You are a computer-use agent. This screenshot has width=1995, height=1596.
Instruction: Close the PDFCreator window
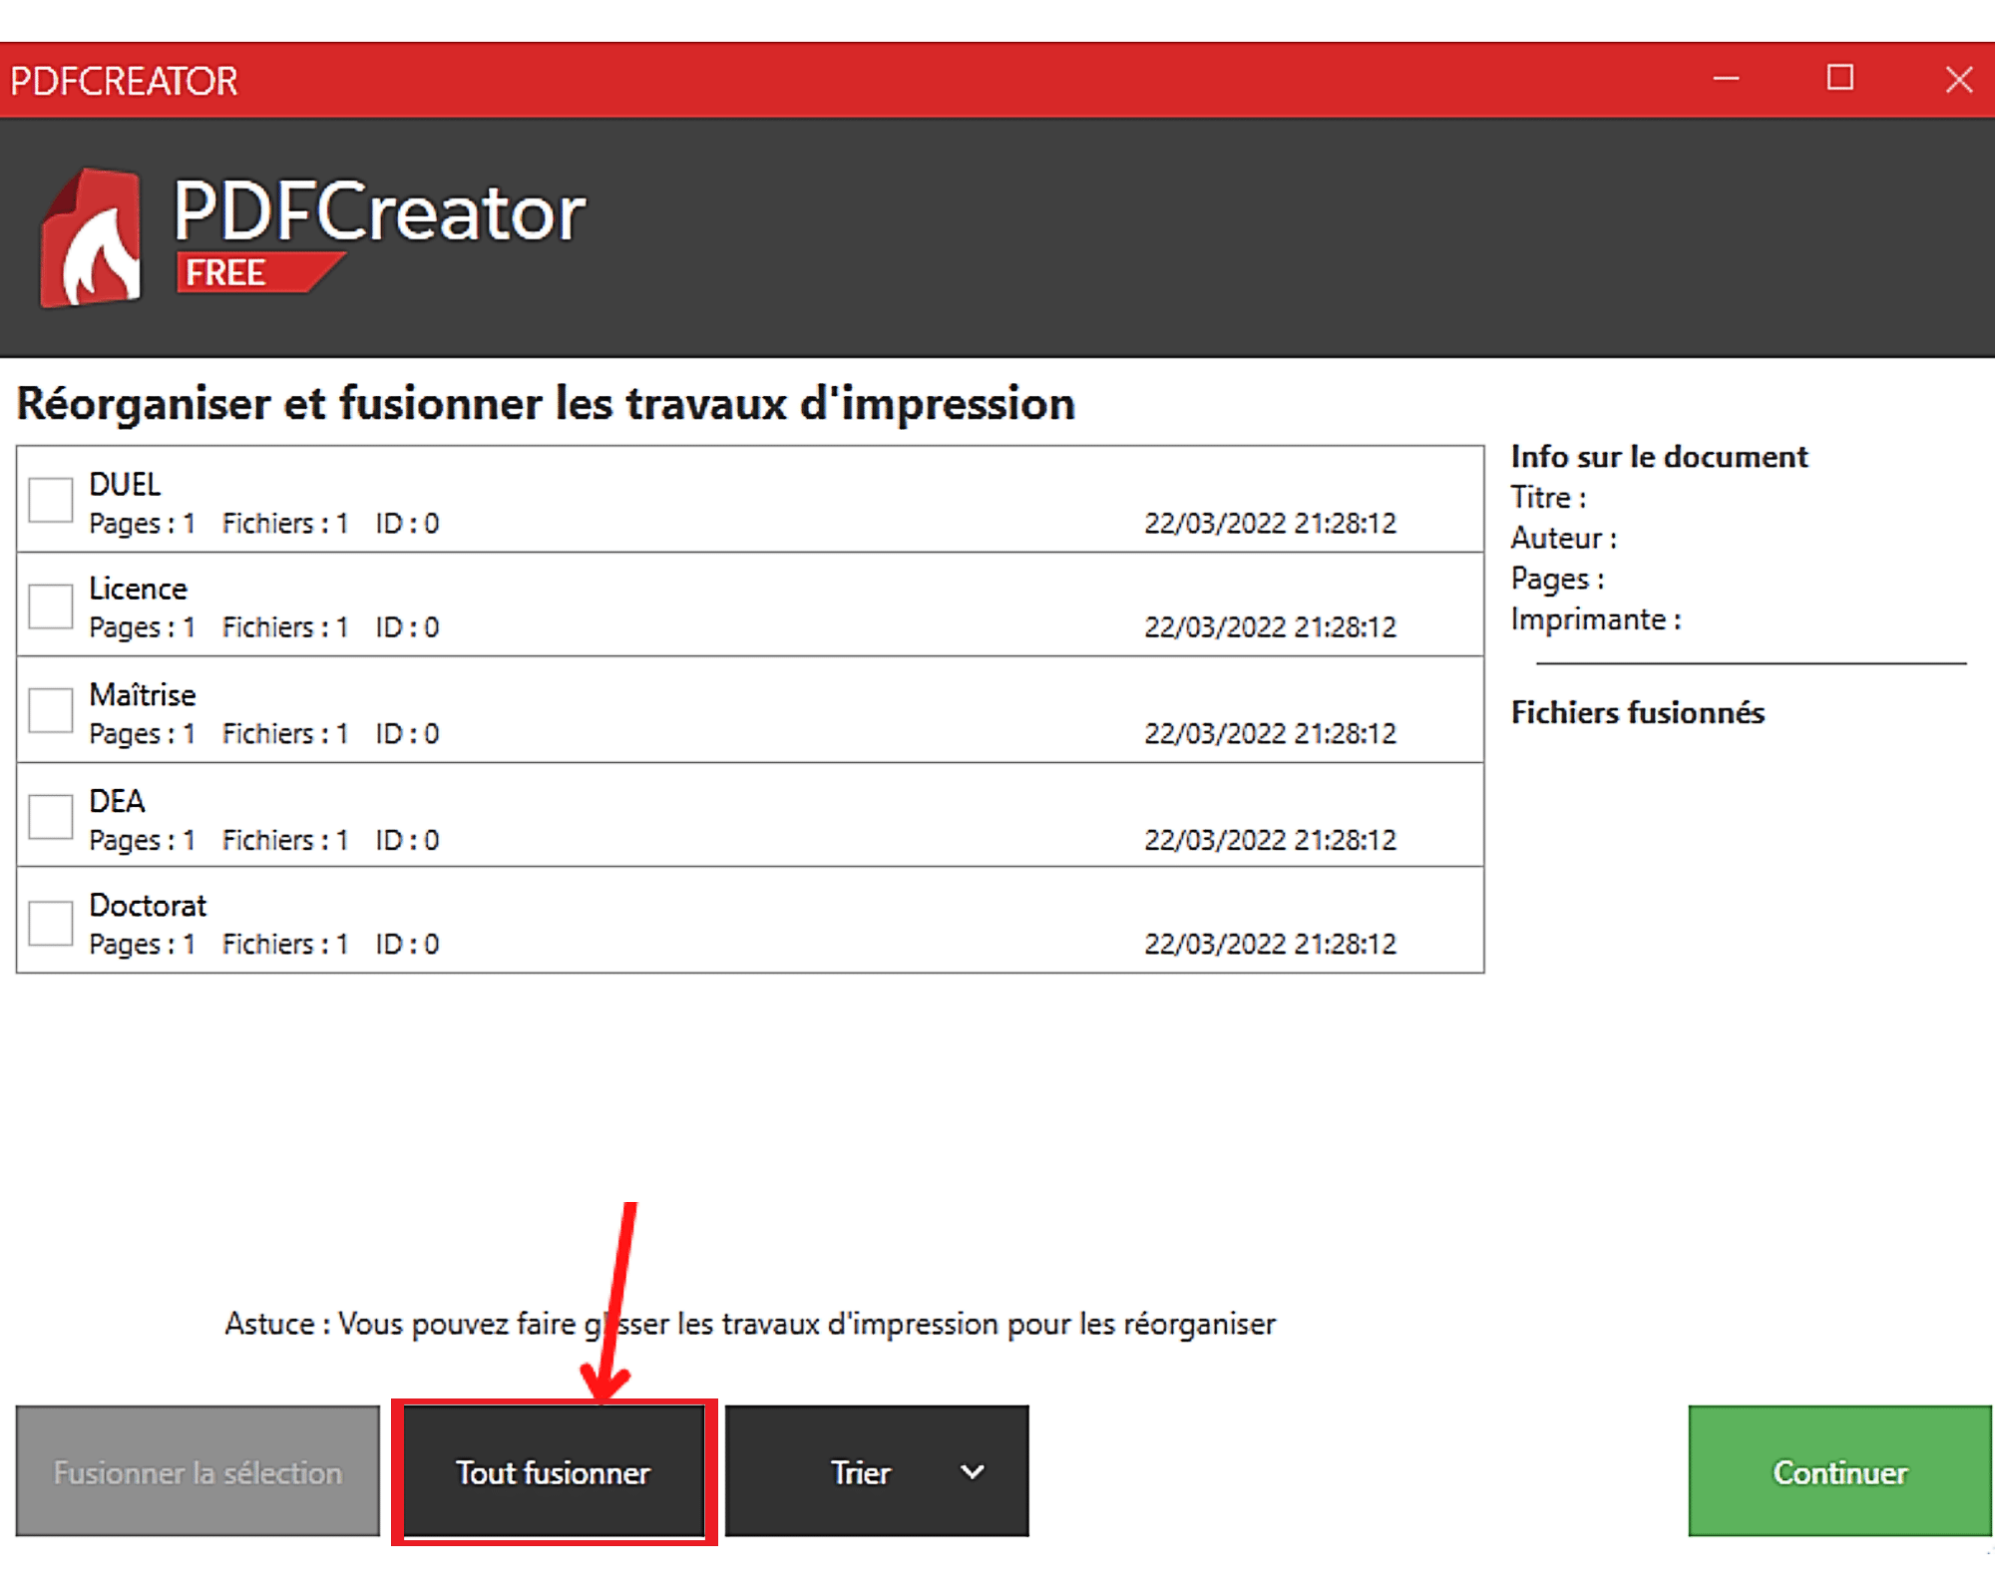[1959, 79]
